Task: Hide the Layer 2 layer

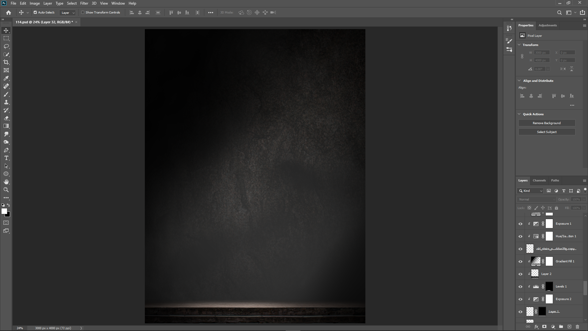Action: click(520, 274)
